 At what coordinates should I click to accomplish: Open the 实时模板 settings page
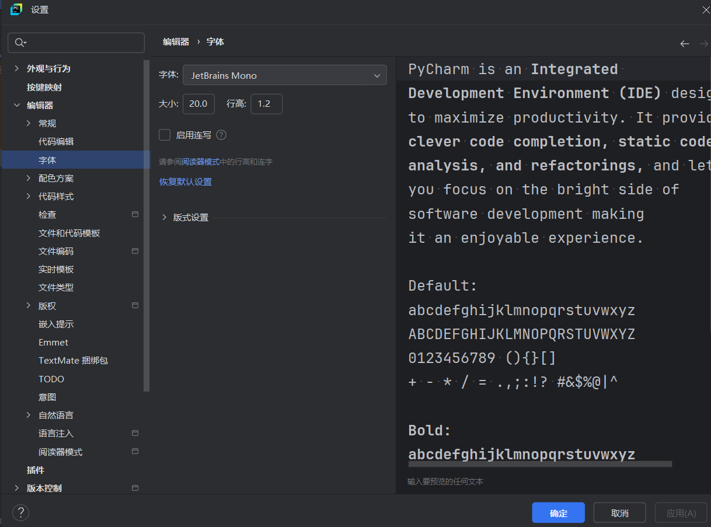pos(56,269)
